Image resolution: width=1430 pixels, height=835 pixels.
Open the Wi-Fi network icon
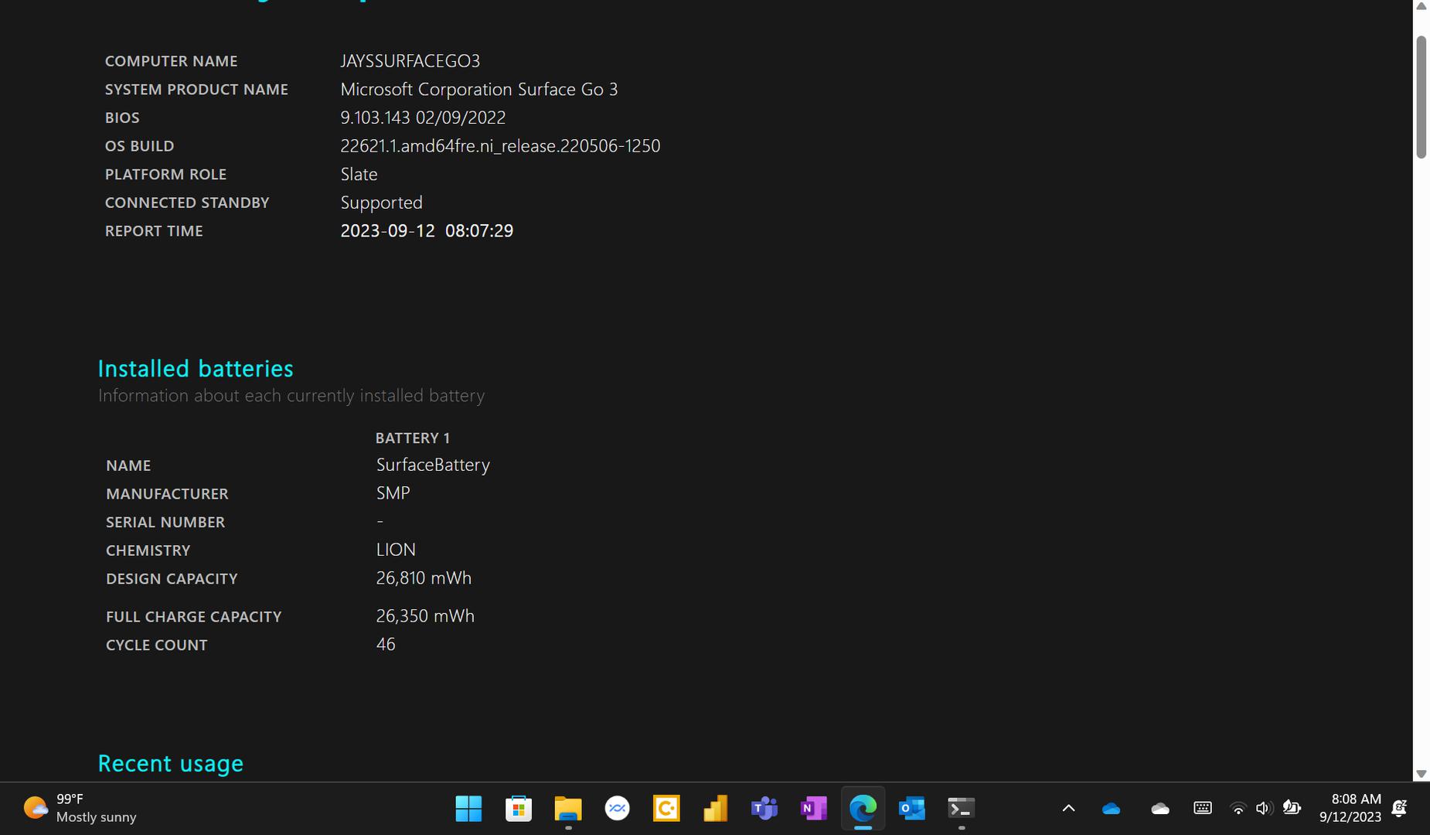(1238, 809)
